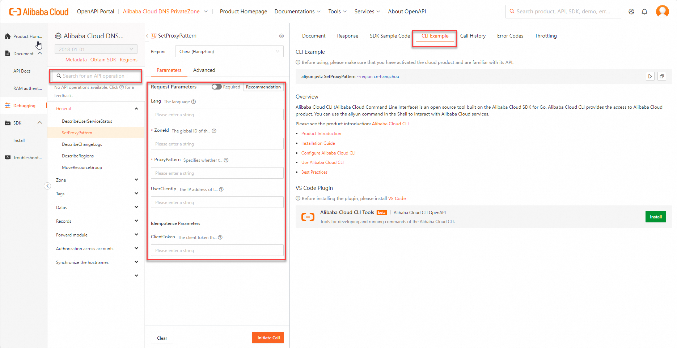
Task: Open the language globe icon in header
Action: tap(631, 11)
